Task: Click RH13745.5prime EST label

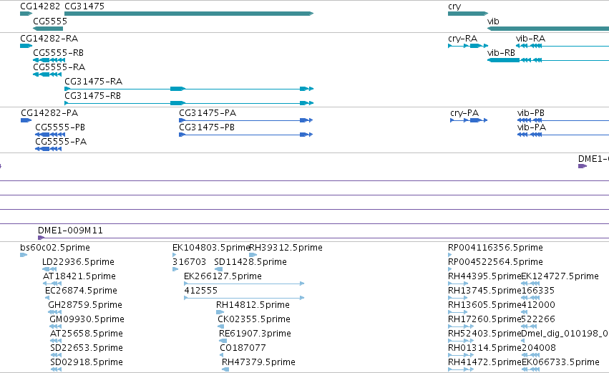Action: 484,291
